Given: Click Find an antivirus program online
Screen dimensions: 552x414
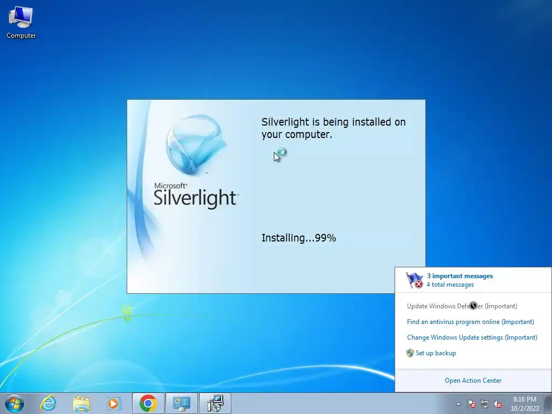Looking at the screenshot, I should 470,322.
